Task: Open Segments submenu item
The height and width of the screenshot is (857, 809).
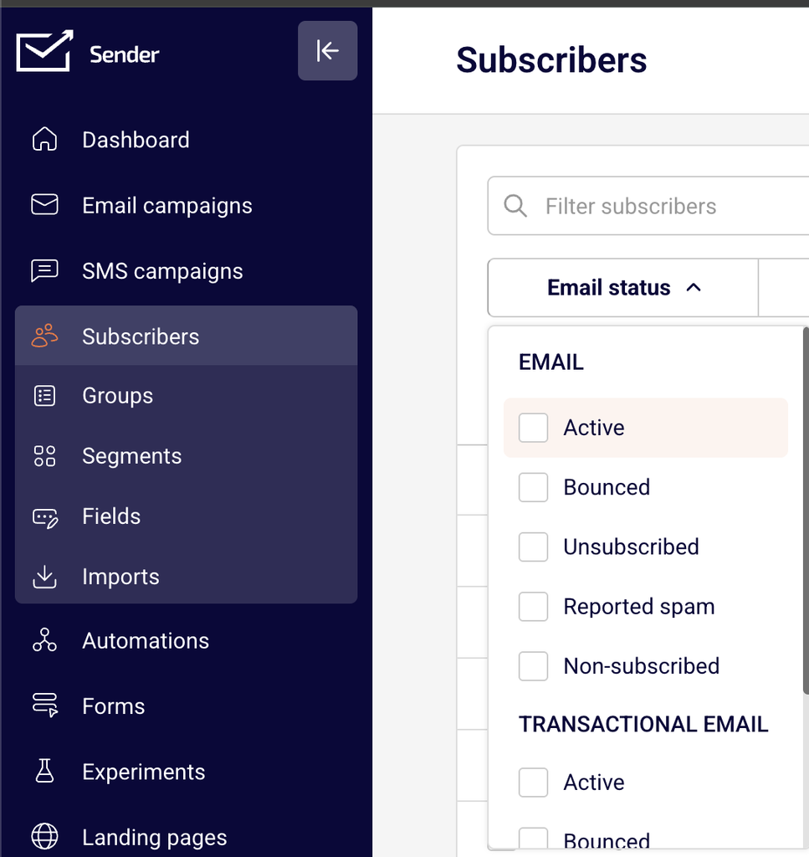Action: point(186,456)
